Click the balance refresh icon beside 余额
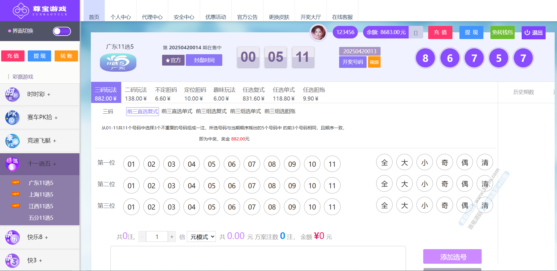The image size is (557, 271). pyautogui.click(x=416, y=33)
